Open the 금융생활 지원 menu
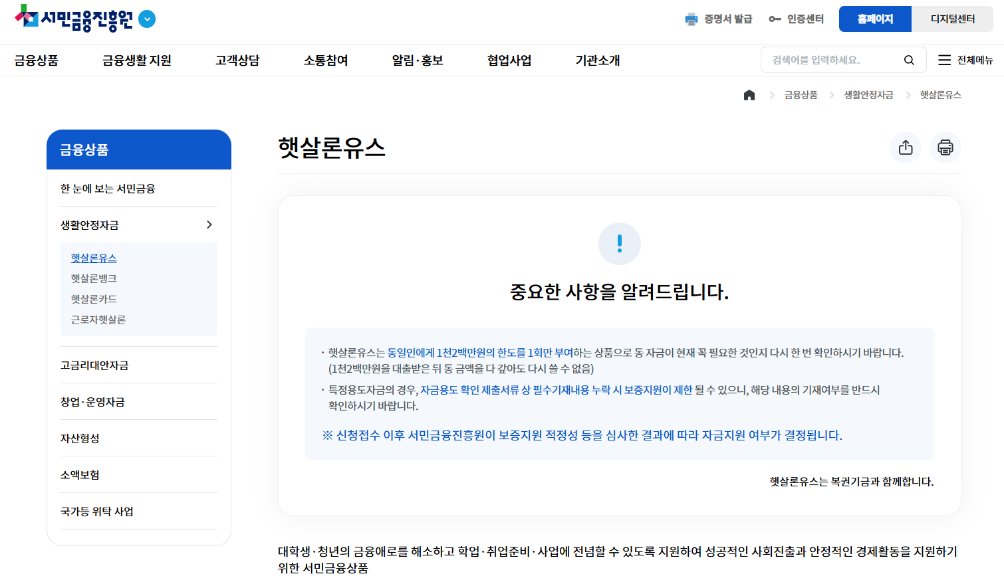1004x582 pixels. (137, 60)
